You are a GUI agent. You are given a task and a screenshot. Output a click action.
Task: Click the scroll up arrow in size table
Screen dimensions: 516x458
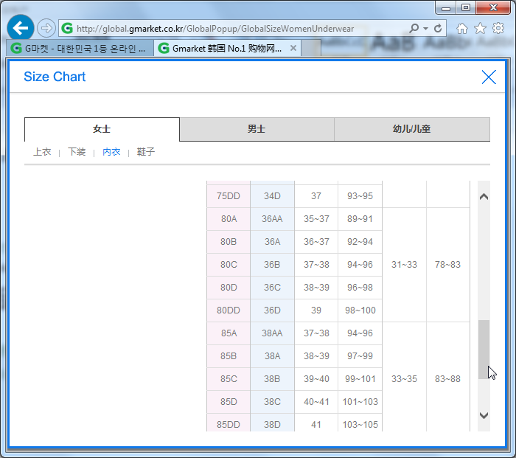pos(484,196)
